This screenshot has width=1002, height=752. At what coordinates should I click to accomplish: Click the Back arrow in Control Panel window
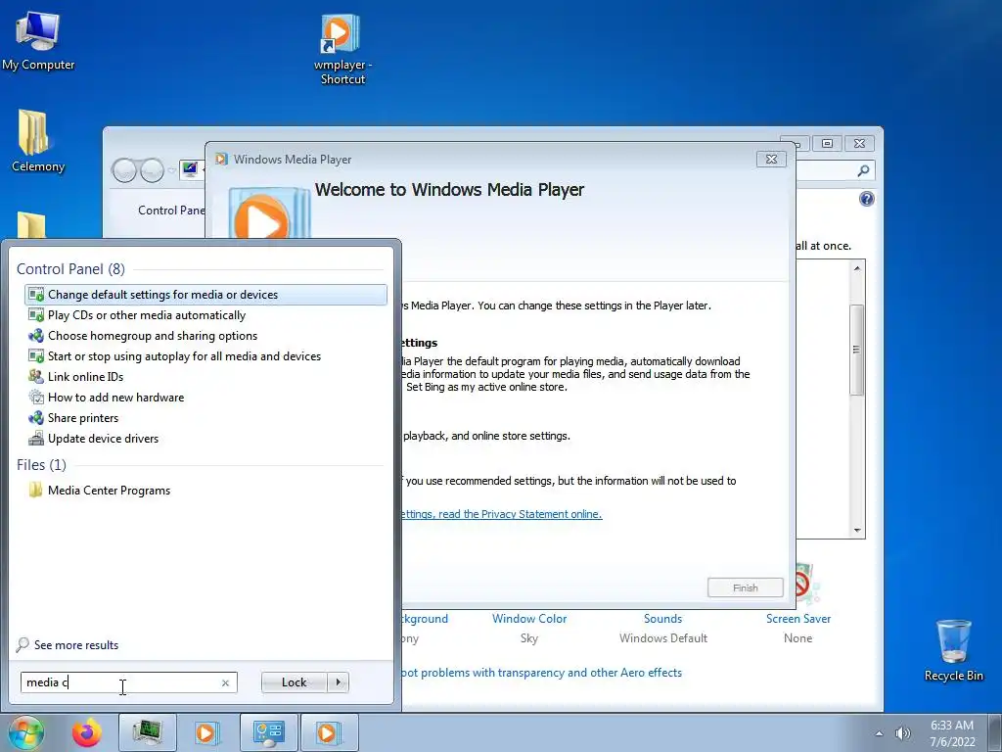(124, 170)
